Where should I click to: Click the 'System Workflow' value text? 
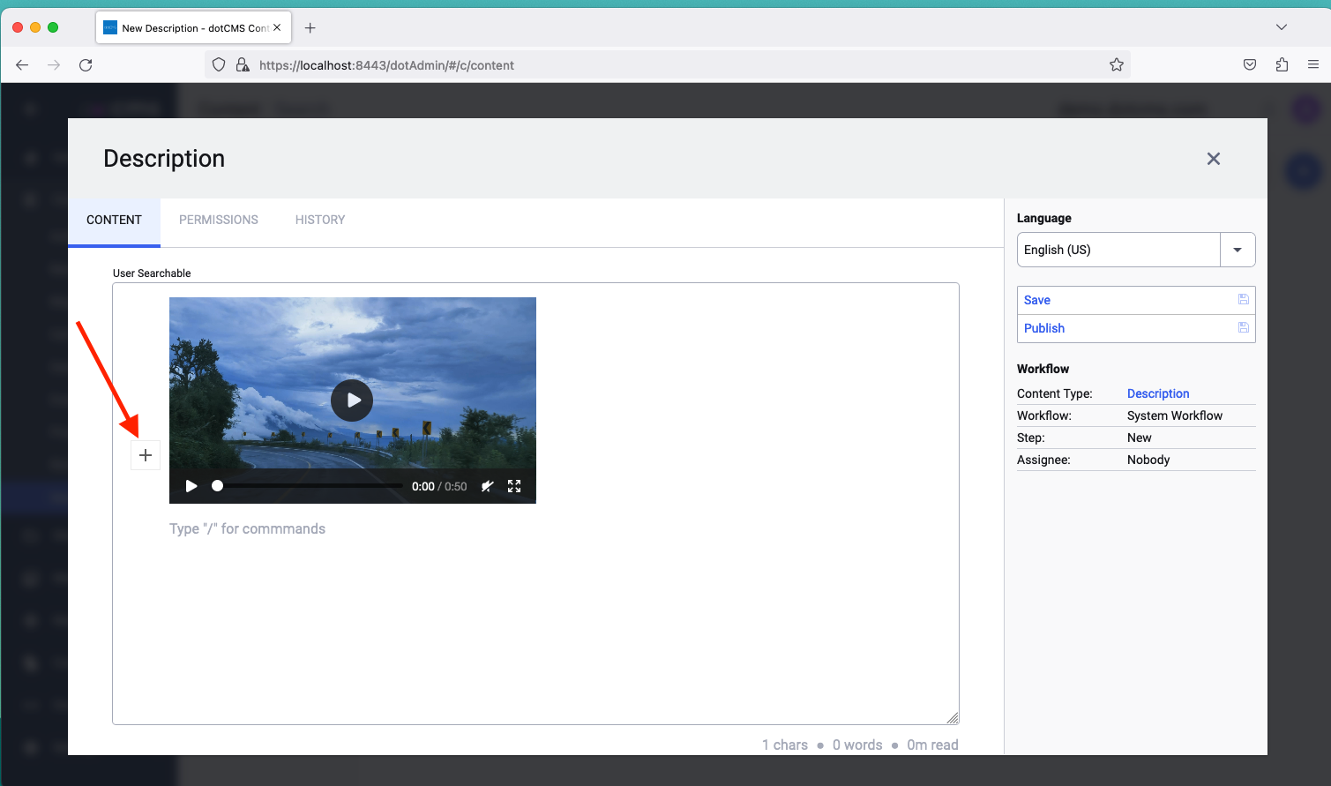click(x=1175, y=415)
